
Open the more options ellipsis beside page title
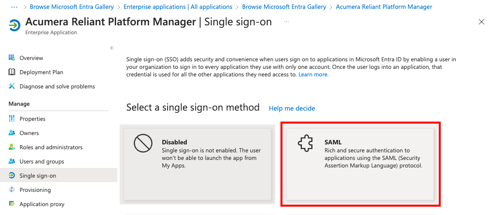point(286,22)
